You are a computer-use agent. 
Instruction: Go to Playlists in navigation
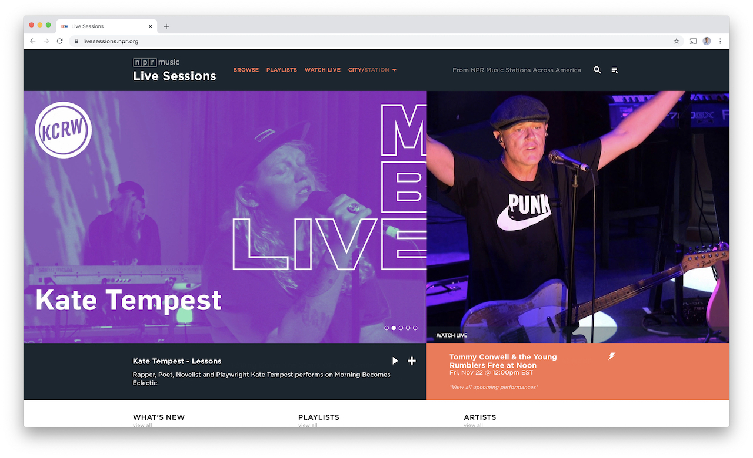(281, 70)
